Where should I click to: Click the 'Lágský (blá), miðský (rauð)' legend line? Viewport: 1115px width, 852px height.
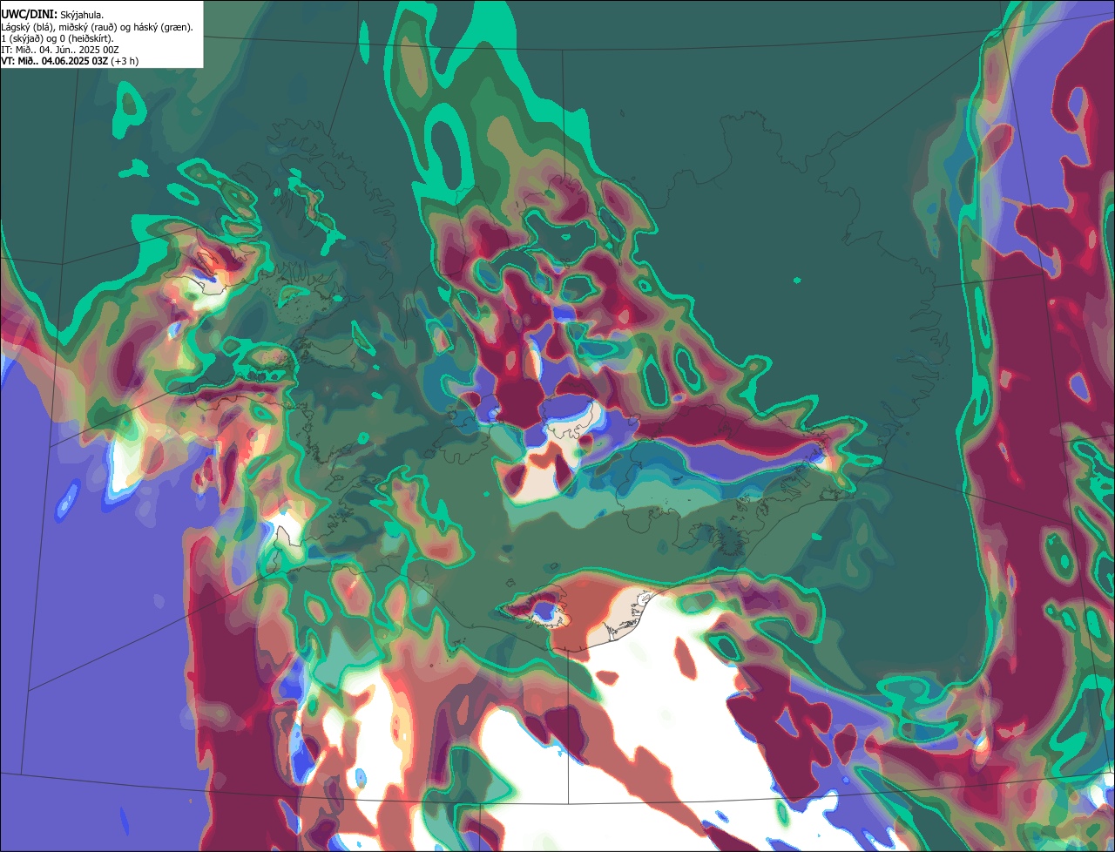tap(97, 27)
